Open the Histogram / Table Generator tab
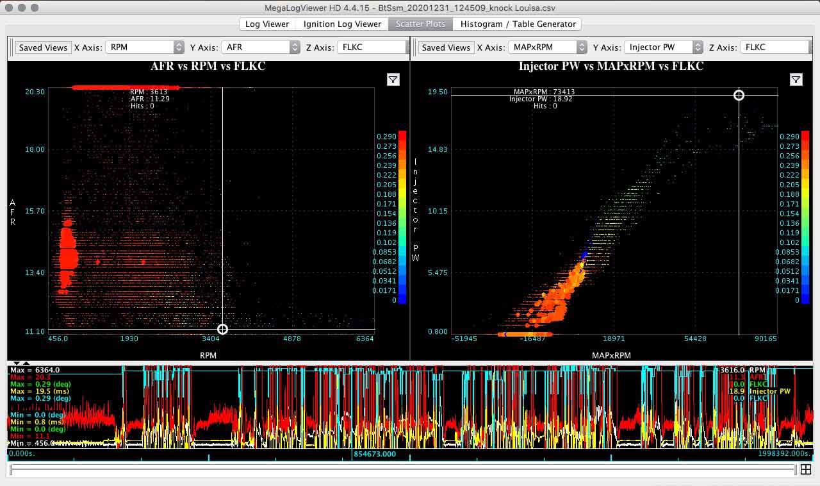 (x=516, y=24)
